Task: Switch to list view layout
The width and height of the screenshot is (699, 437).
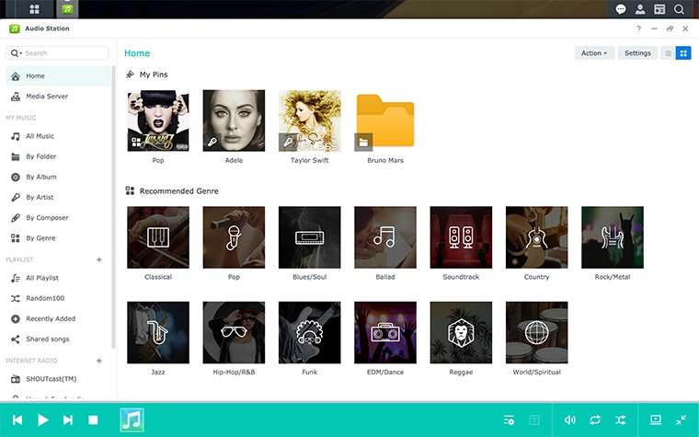Action: (669, 53)
